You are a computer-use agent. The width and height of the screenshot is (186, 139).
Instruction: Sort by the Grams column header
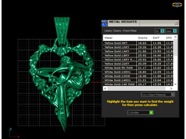143,38
